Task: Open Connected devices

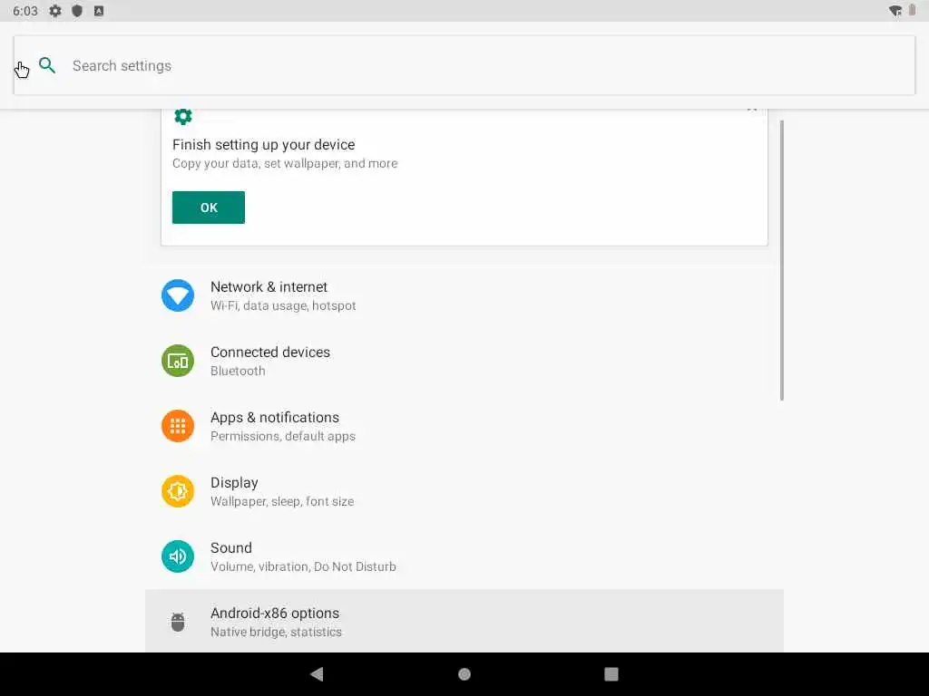Action: (464, 361)
